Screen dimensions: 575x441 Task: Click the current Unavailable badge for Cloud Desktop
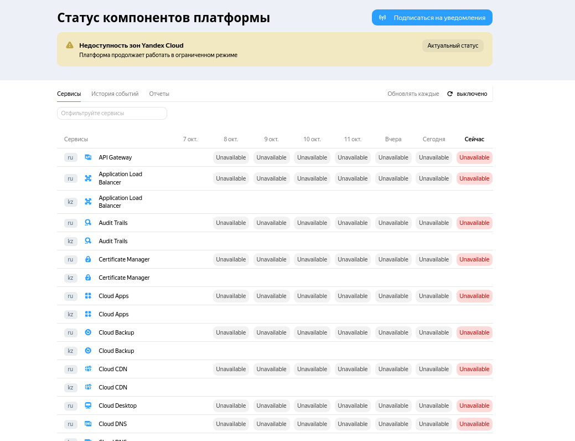point(474,406)
